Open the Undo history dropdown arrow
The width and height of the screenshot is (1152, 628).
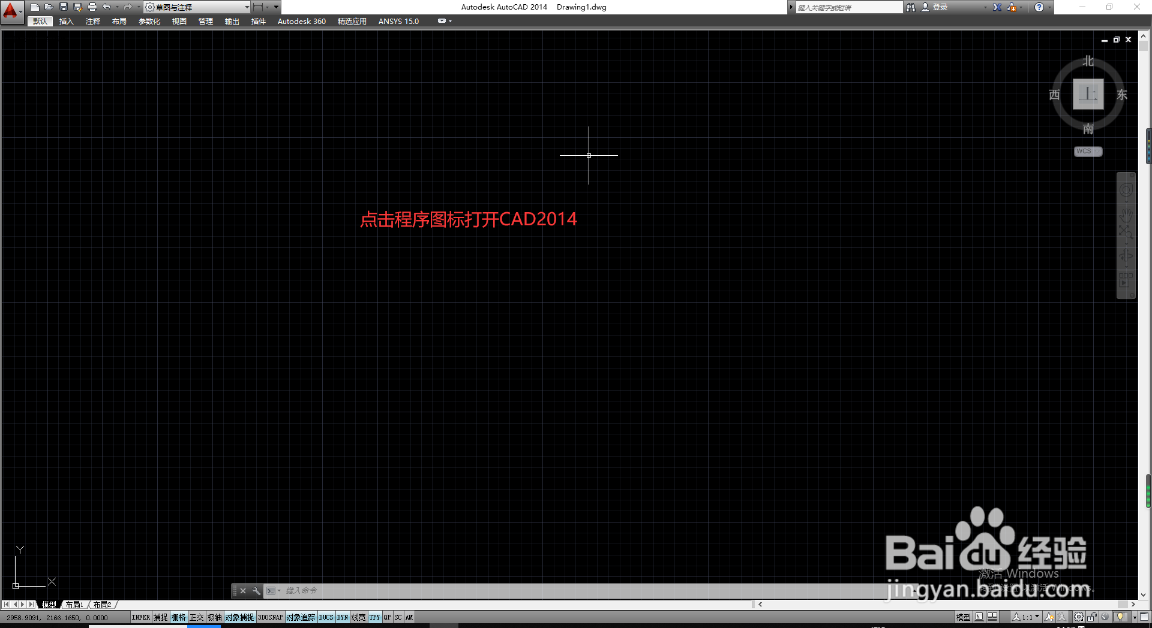click(x=117, y=7)
